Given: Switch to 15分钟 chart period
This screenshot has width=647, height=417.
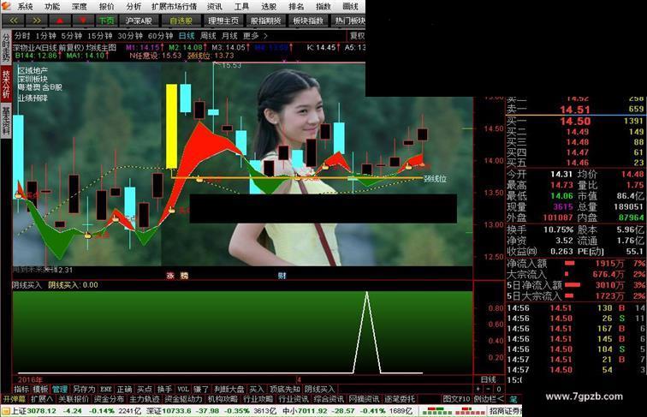Looking at the screenshot, I should coord(100,36).
